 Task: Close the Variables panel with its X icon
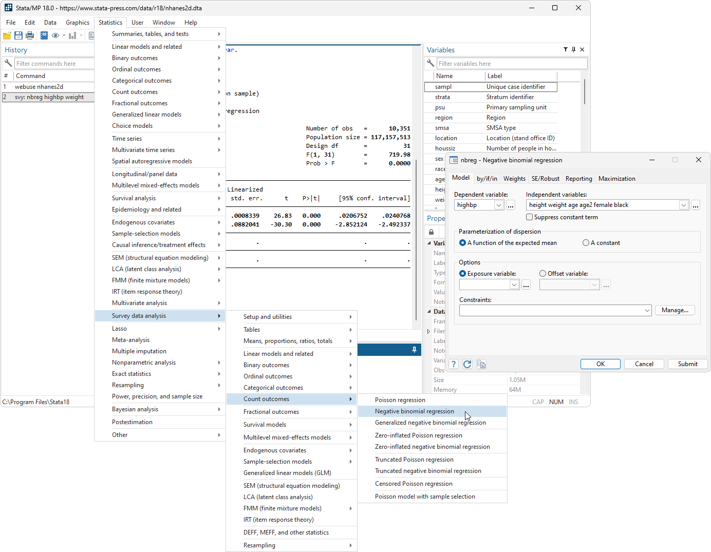coord(582,50)
